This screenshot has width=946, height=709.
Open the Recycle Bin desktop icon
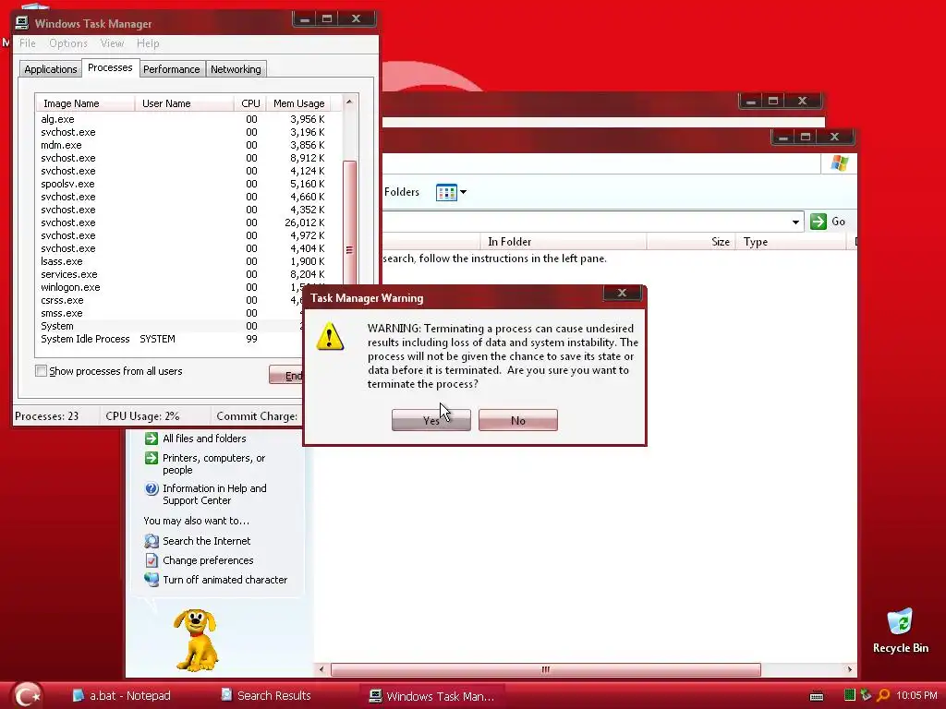[900, 631]
